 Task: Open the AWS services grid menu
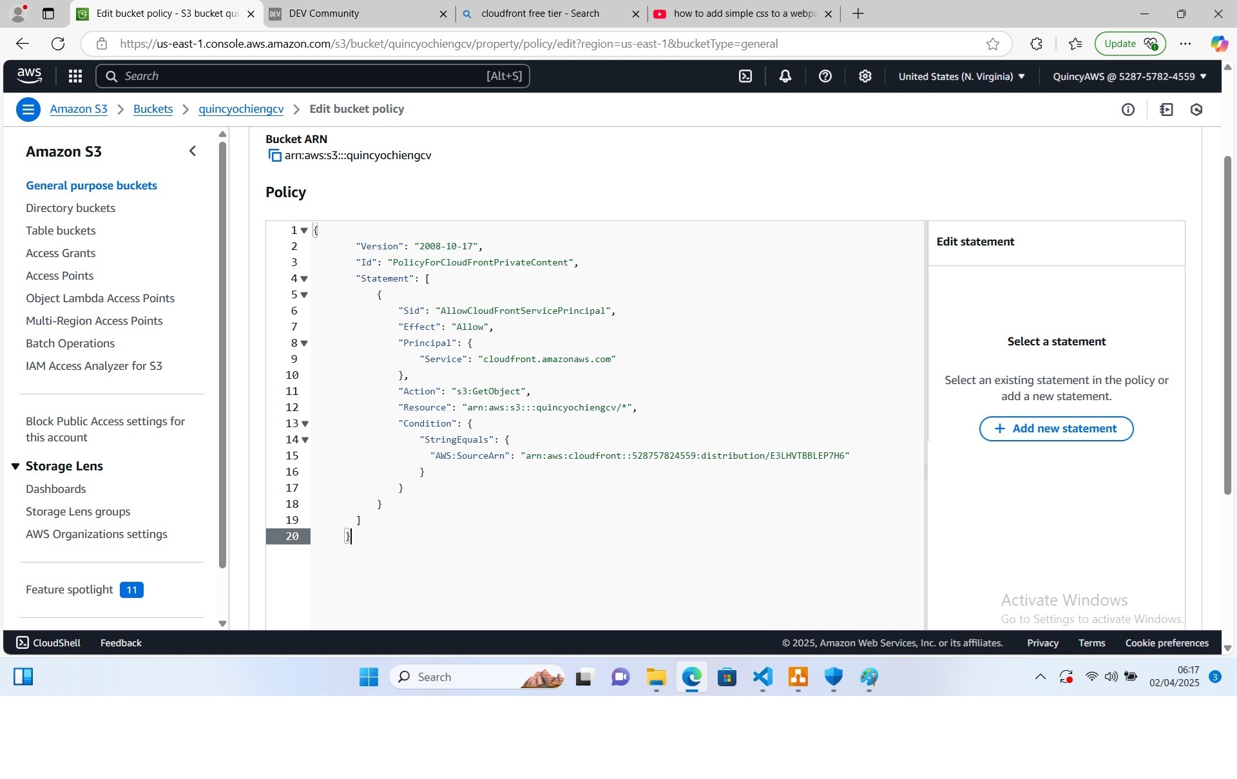(x=75, y=76)
